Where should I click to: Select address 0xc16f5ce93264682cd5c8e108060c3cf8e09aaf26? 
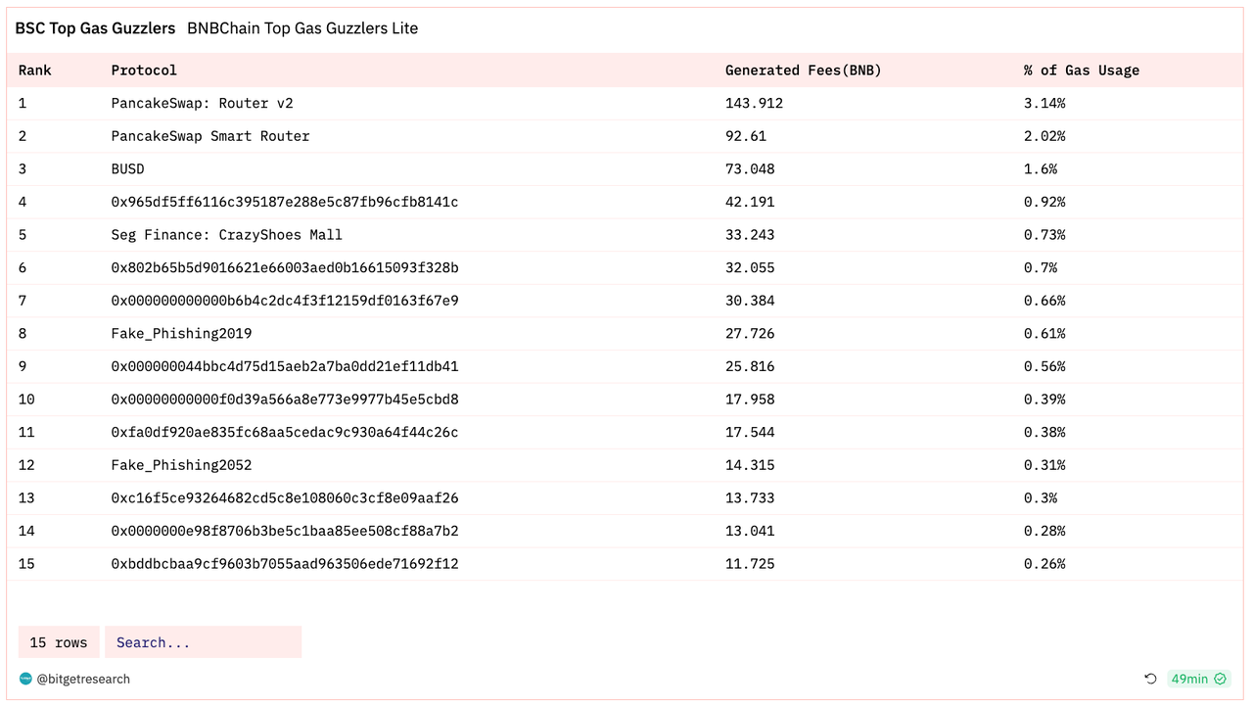(285, 497)
